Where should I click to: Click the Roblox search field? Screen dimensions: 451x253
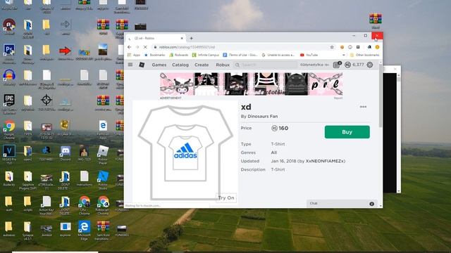(265, 65)
